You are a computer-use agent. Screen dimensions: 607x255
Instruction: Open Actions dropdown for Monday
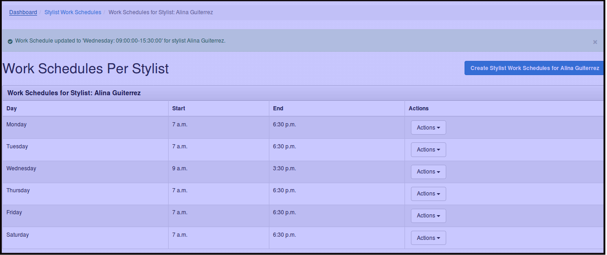coord(428,128)
